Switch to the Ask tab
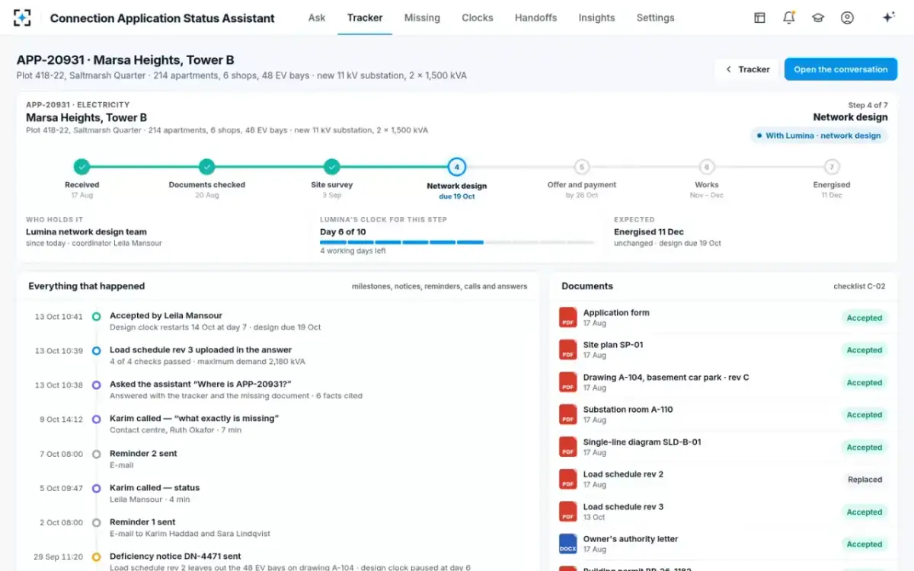Screen dimensions: 914x571 coord(317,18)
